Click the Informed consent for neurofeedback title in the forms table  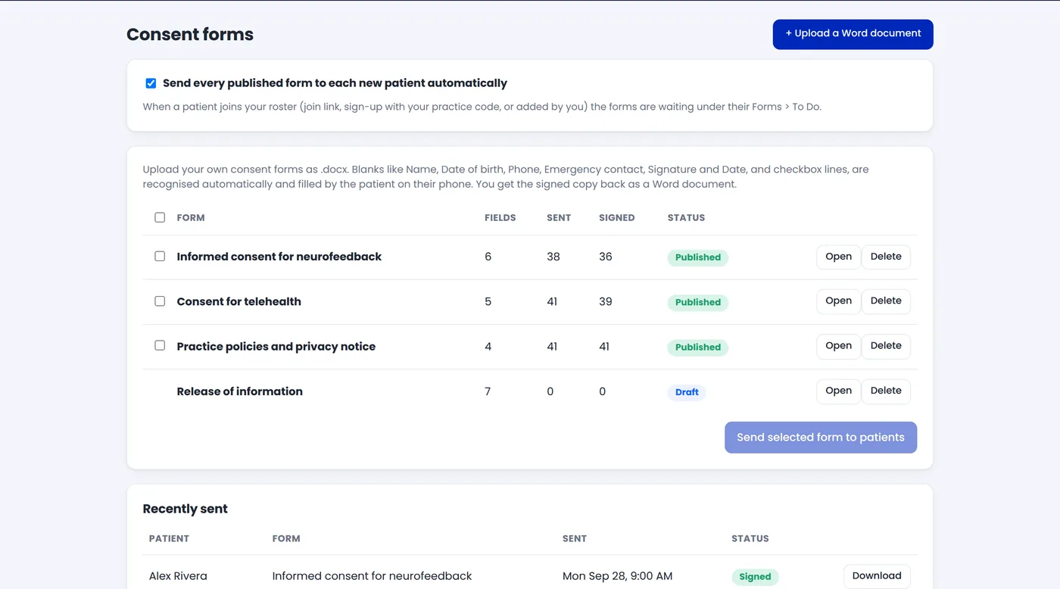pyautogui.click(x=279, y=257)
